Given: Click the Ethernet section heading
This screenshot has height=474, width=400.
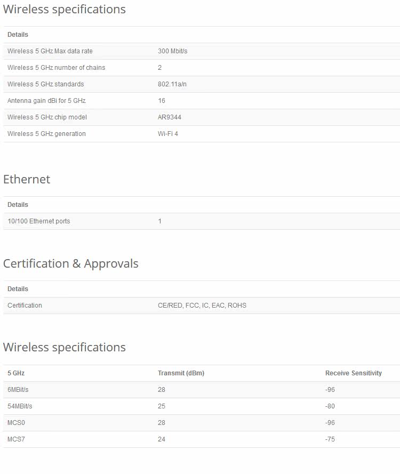Looking at the screenshot, I should [27, 179].
